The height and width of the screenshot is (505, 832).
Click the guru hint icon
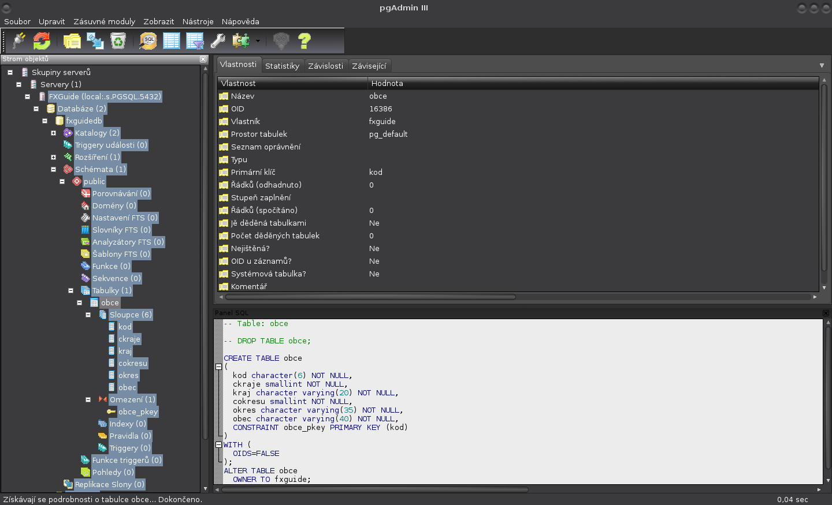click(x=281, y=41)
